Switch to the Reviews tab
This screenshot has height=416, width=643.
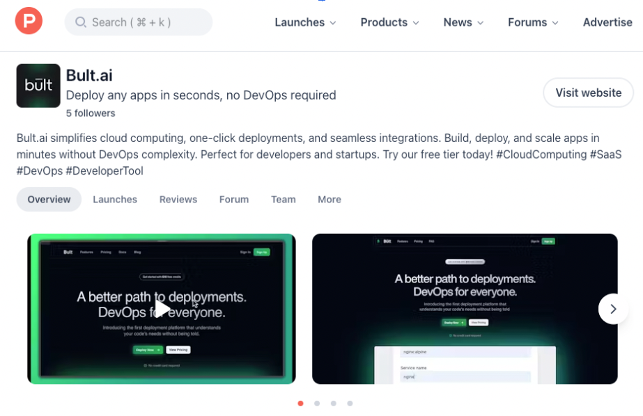(178, 200)
